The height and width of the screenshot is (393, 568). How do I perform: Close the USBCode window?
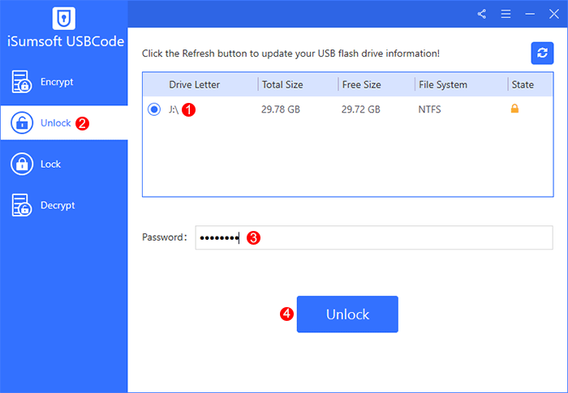pyautogui.click(x=554, y=14)
